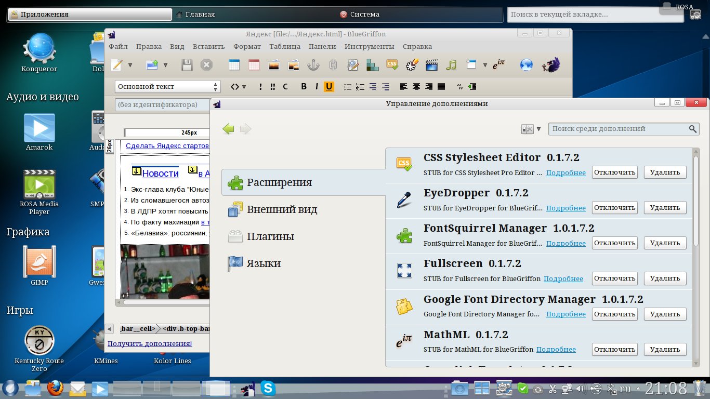This screenshot has width=710, height=399.
Task: Click the music note audio insert icon
Action: [451, 65]
